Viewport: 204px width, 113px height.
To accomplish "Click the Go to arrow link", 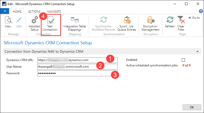I will [x=194, y=18].
